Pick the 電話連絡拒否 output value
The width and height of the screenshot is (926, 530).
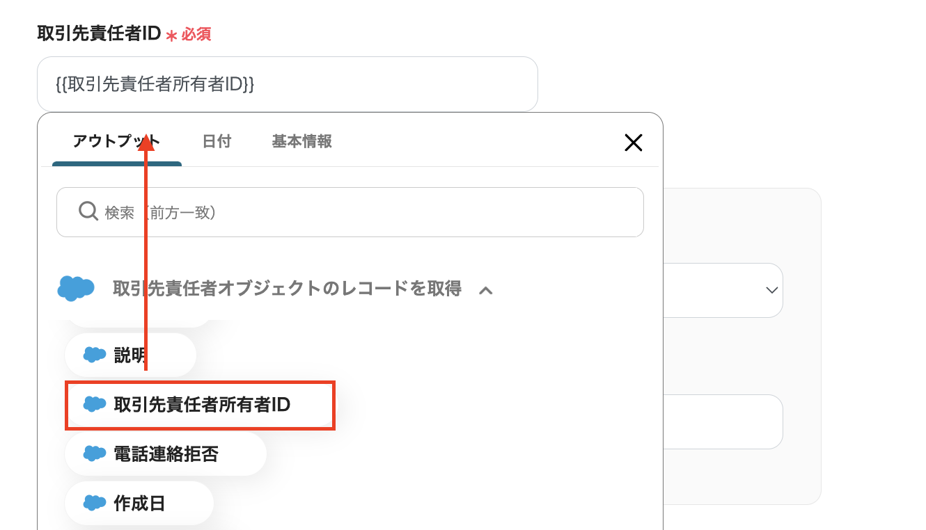pos(166,454)
